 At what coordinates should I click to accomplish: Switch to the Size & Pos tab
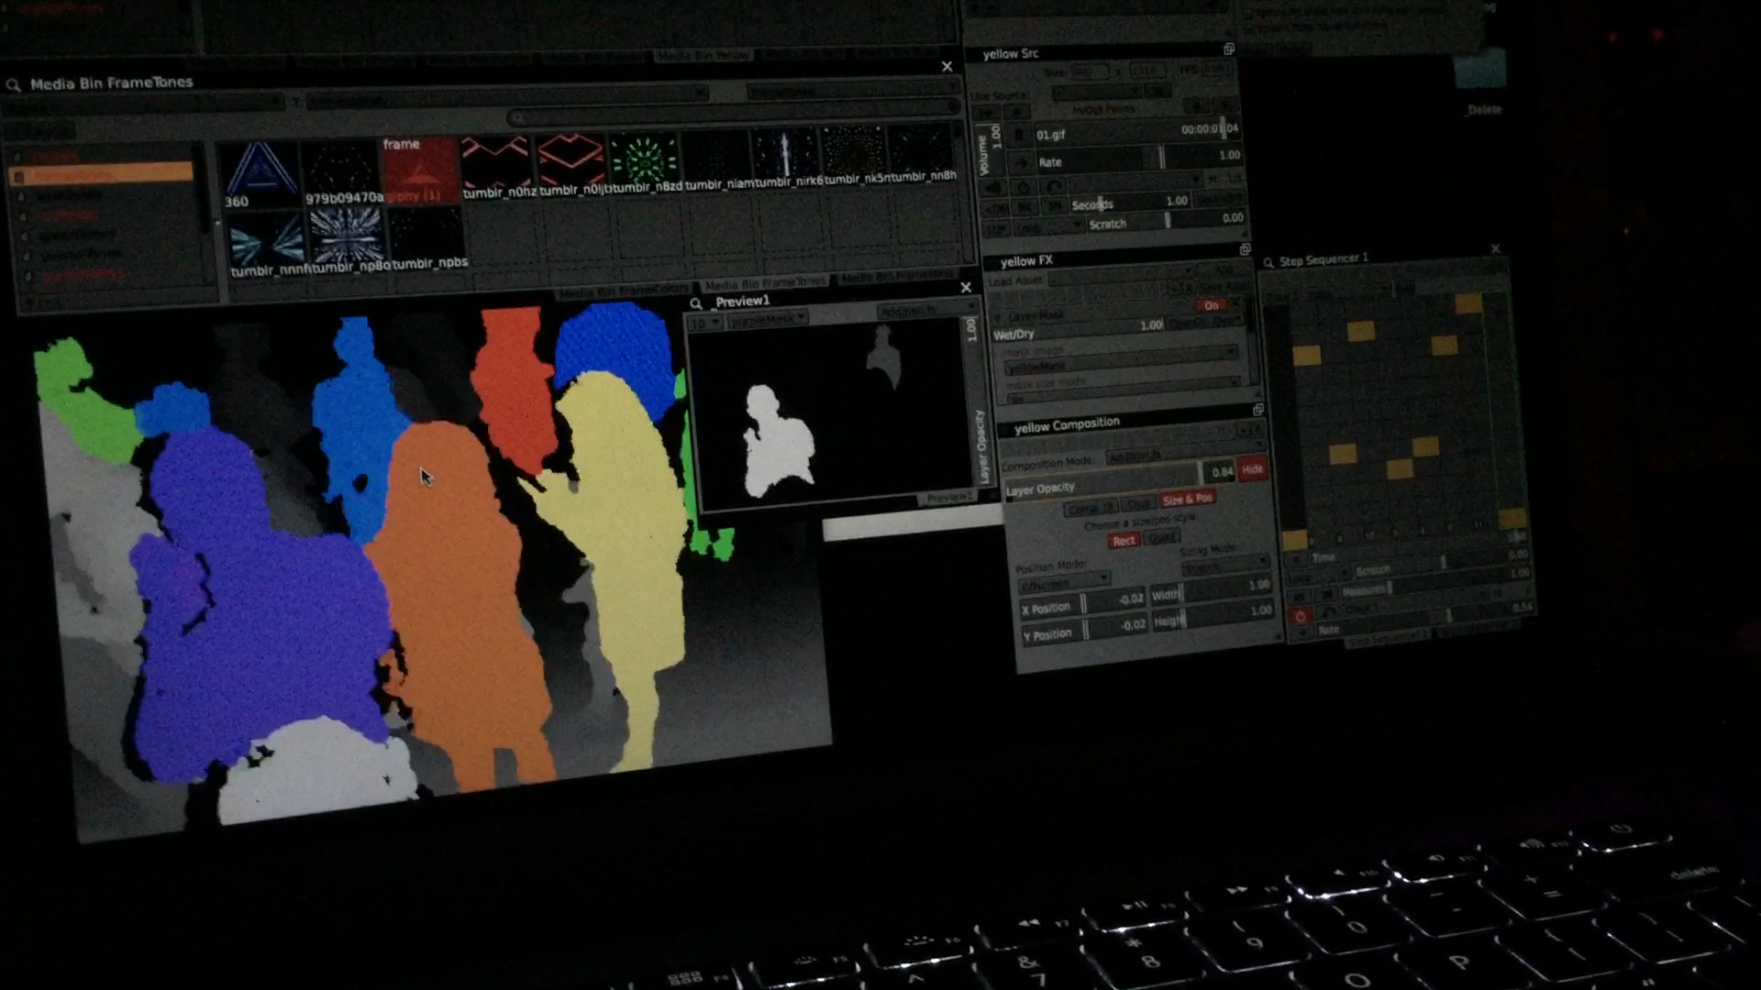pos(1188,500)
